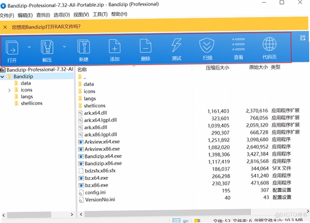This screenshot has height=223, width=310.
Task: Click the config.ini file icon
Action: 81,192
